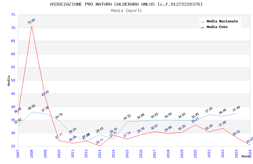
Task: Click the data label 27.11
Action: click(x=59, y=136)
